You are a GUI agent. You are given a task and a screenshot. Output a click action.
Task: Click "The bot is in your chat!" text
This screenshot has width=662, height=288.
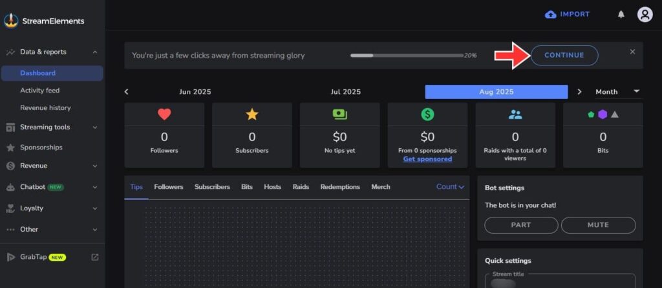(520, 205)
